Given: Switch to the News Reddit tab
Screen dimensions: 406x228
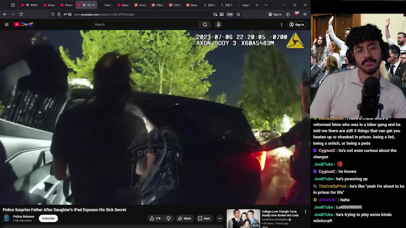Looking at the screenshot, I should 192,5.
